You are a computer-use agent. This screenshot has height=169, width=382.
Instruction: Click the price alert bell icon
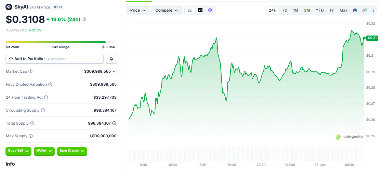pyautogui.click(x=111, y=59)
